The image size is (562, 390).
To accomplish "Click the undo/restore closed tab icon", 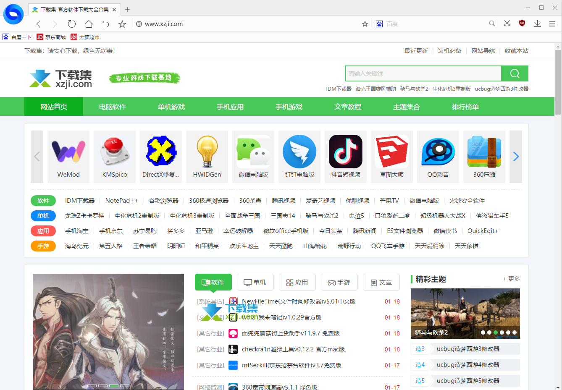I will pos(105,24).
